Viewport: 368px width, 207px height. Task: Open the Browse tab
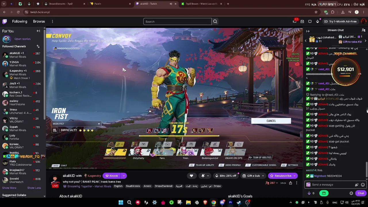click(x=39, y=22)
